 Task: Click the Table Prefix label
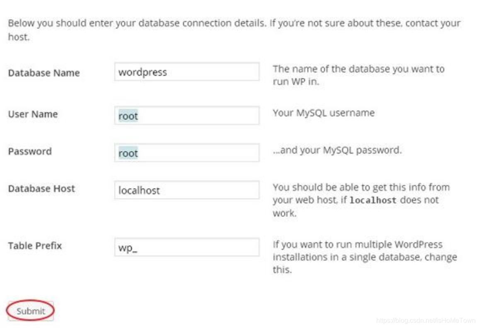pyautogui.click(x=35, y=246)
